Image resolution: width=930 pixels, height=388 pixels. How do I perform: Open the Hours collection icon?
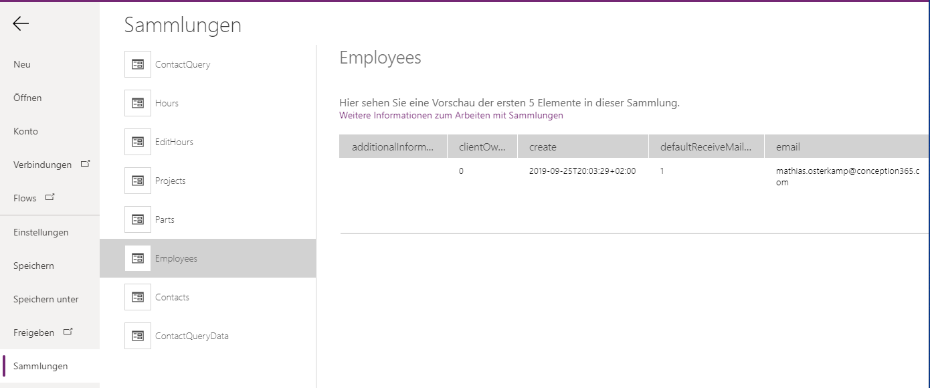(x=137, y=103)
